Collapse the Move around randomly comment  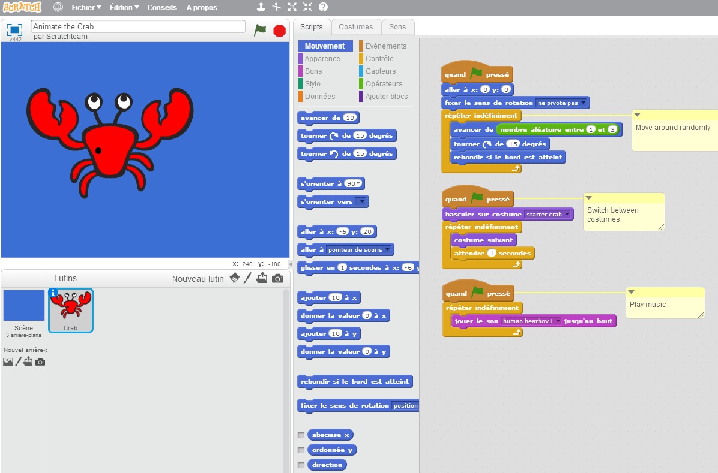[637, 115]
